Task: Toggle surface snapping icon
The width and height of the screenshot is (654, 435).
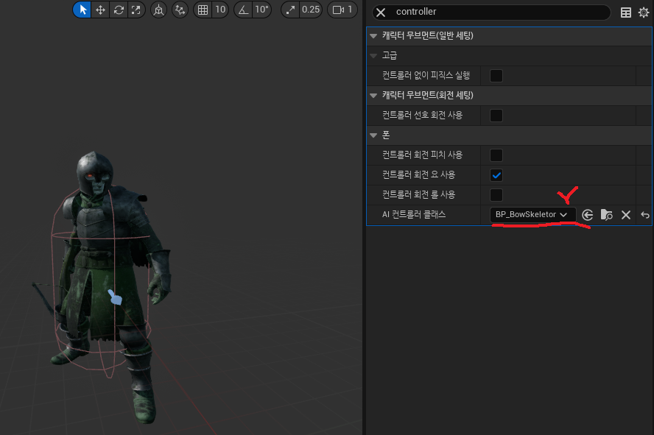Action: [180, 10]
